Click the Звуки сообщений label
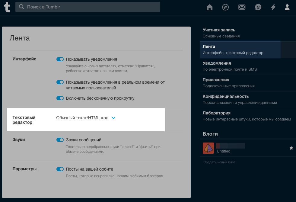 pyautogui.click(x=84, y=140)
